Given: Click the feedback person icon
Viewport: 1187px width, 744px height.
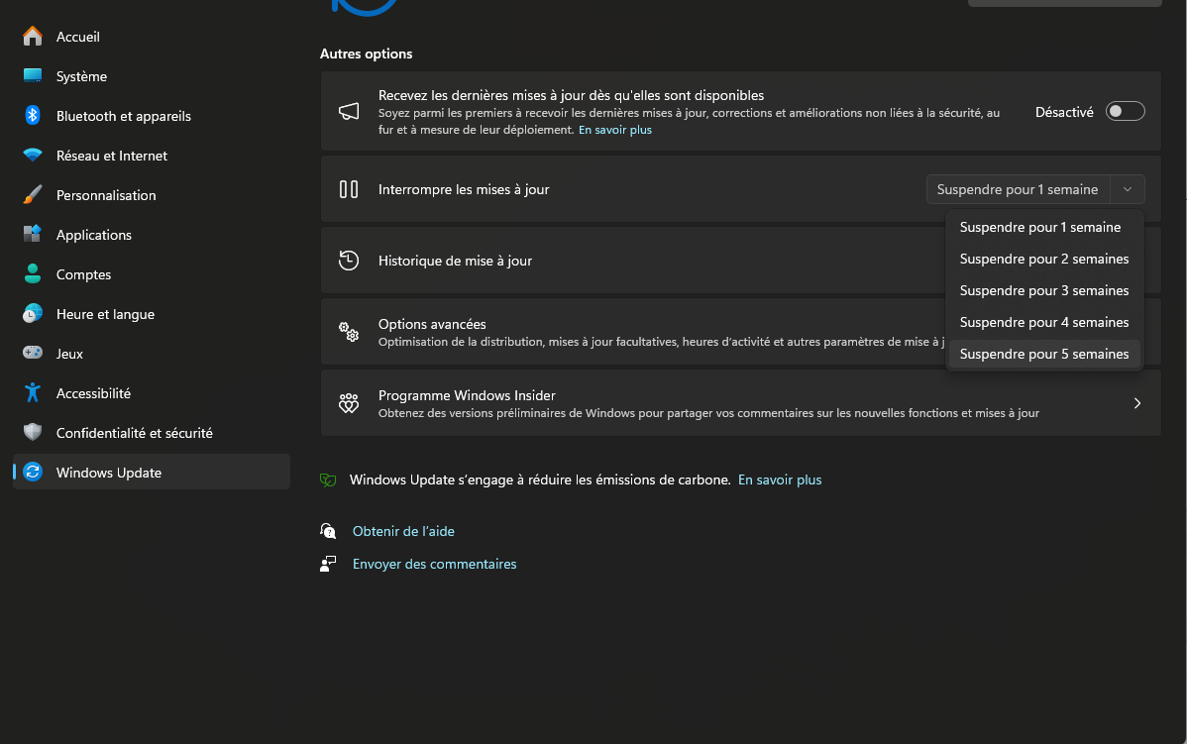Looking at the screenshot, I should [328, 564].
